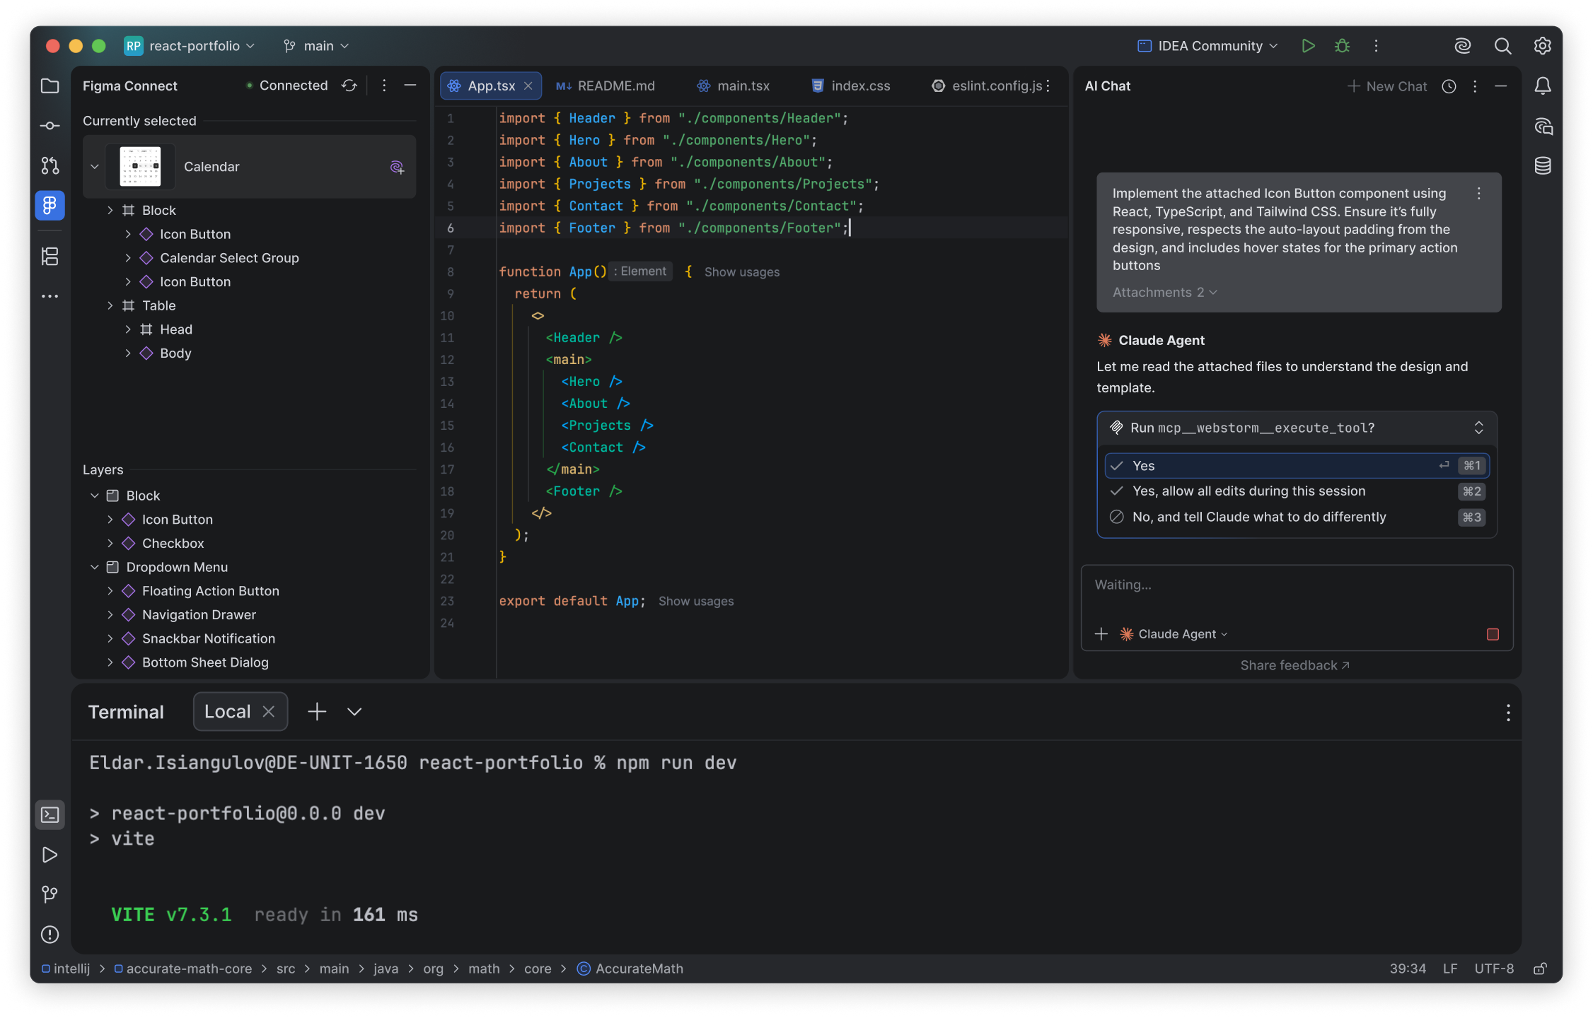The image size is (1593, 1018).
Task: Open terminal panel options menu
Action: coord(1508,712)
